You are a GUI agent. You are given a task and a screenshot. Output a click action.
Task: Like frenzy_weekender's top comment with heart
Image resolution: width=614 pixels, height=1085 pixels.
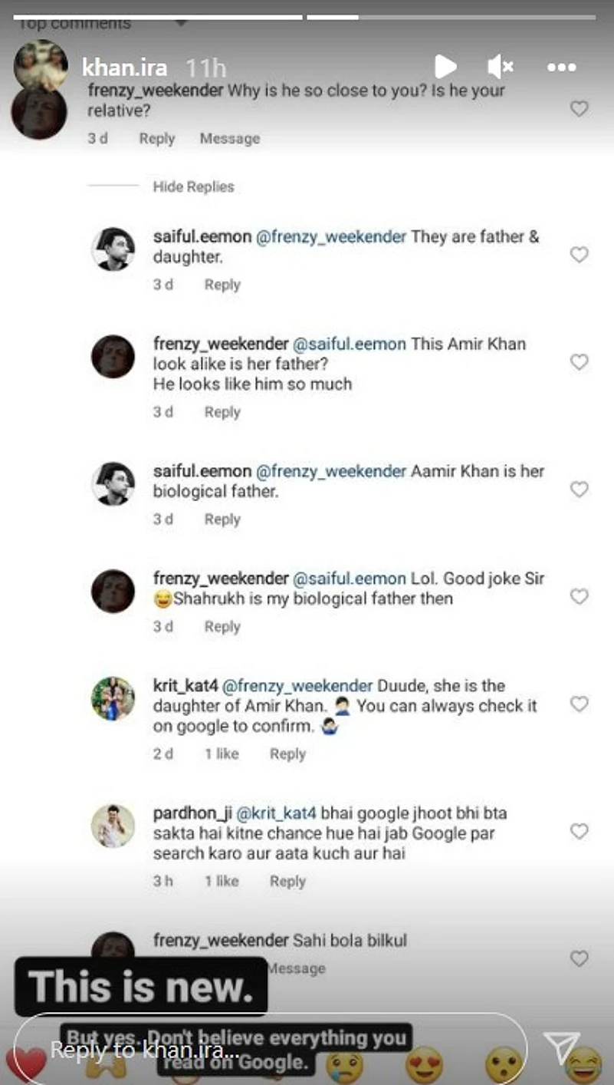[x=580, y=109]
